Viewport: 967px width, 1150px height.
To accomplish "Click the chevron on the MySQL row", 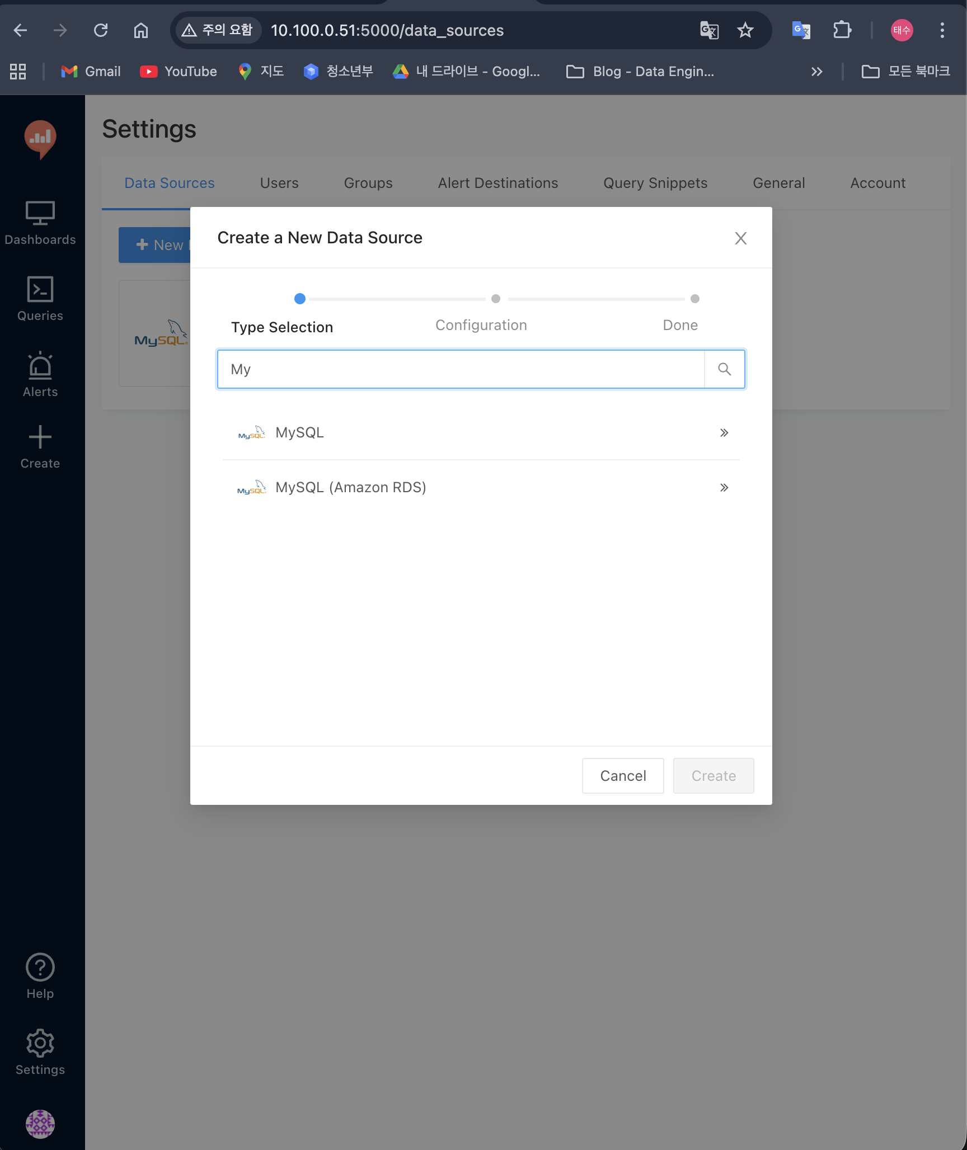I will tap(724, 432).
